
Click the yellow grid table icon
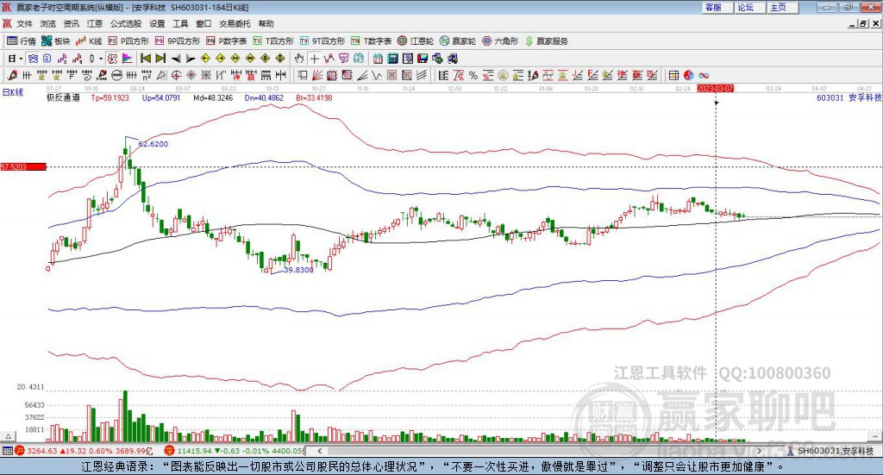tap(673, 75)
